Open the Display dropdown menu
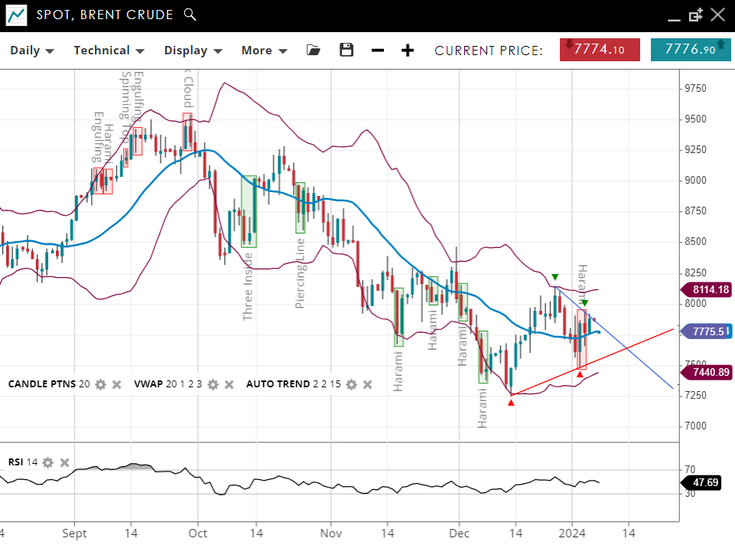 193,51
